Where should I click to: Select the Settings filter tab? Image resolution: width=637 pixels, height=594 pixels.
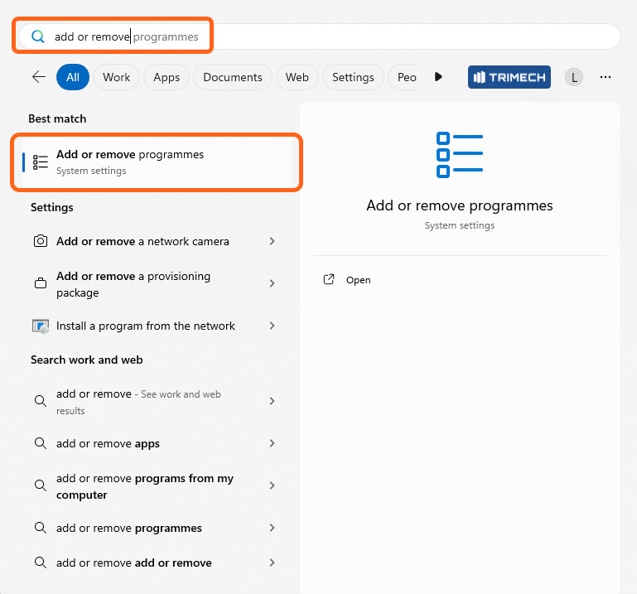353,77
